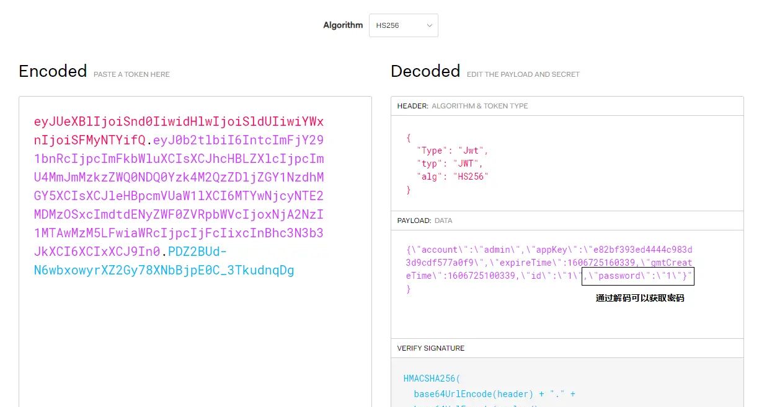The width and height of the screenshot is (772, 407).
Task: Click the chevron arrow in the Algorithm selector
Action: (429, 25)
